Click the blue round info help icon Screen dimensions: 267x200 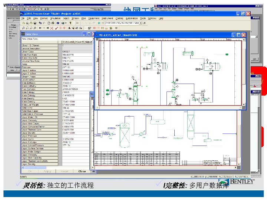58,23
